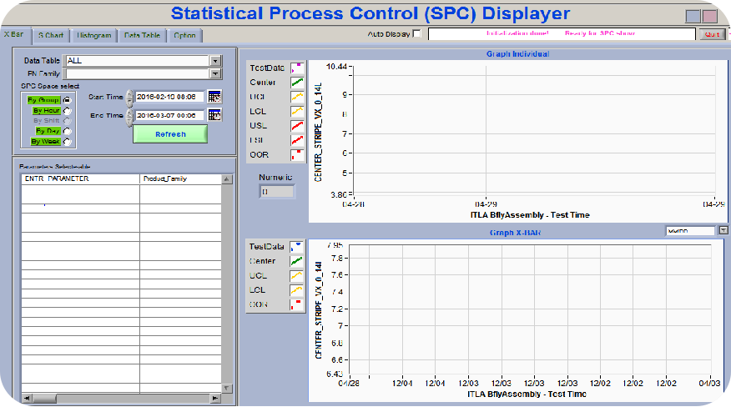Screen dimensions: 731x407
Task: Open the dropdown above Graph X-BAR
Action: coord(722,230)
